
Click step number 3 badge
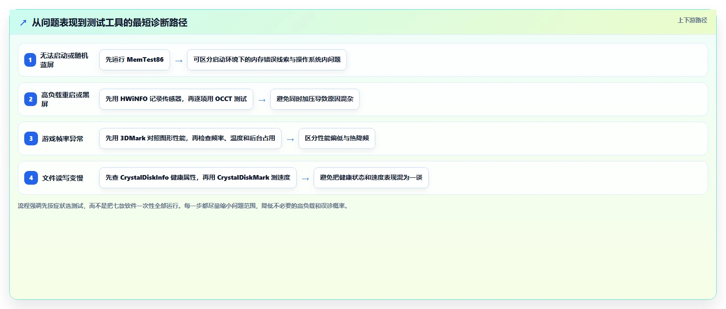[31, 139]
